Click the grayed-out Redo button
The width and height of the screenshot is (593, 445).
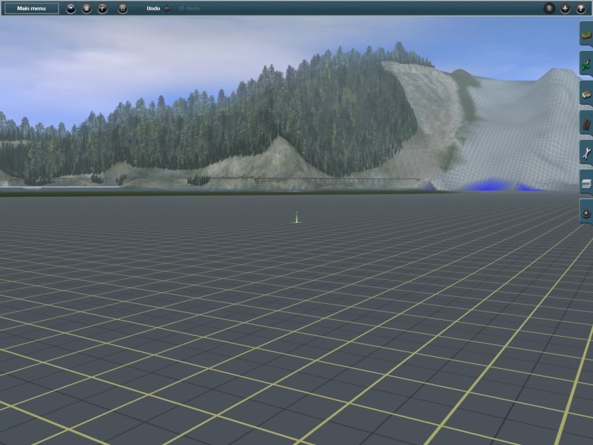coord(189,8)
